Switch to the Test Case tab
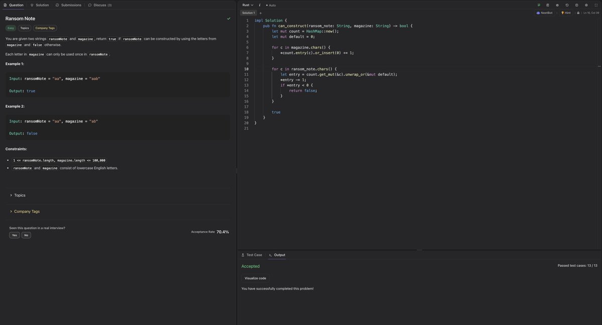The width and height of the screenshot is (602, 325). [x=252, y=255]
